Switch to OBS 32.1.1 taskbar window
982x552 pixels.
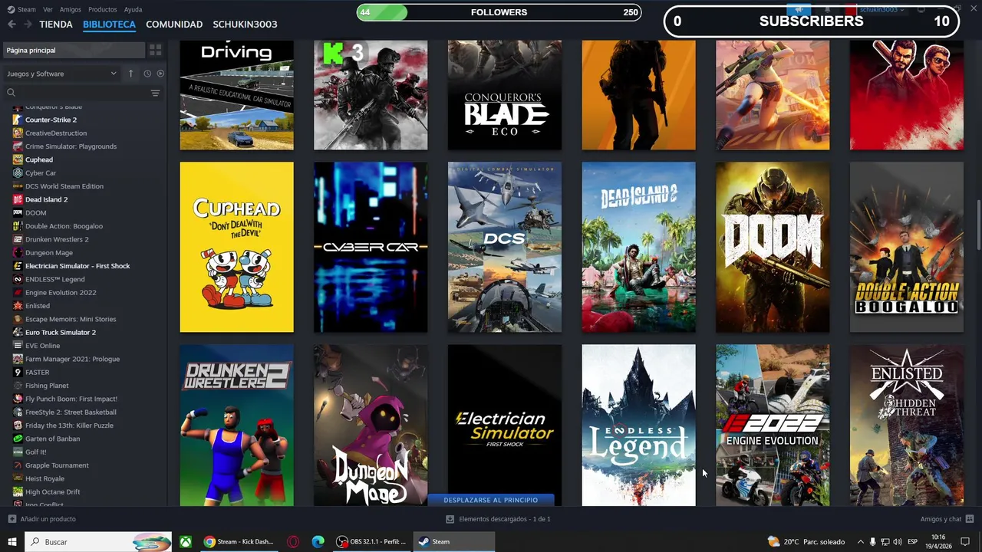pyautogui.click(x=372, y=542)
